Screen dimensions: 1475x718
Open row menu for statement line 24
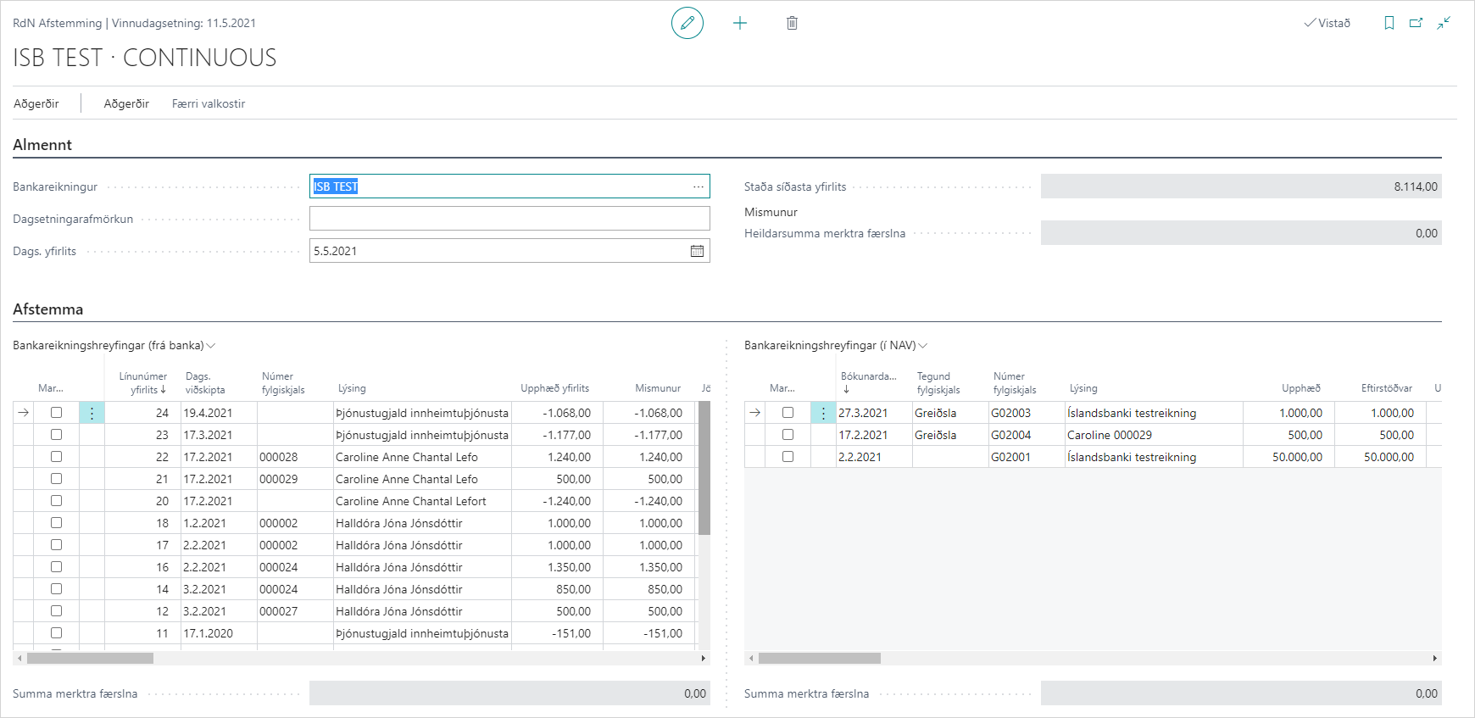[92, 413]
